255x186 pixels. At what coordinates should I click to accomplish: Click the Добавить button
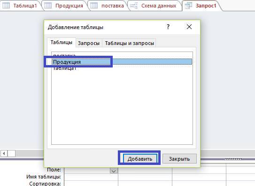(x=140, y=158)
